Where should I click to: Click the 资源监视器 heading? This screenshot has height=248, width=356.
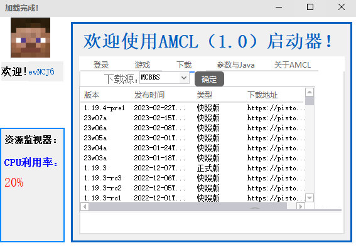coord(31,140)
